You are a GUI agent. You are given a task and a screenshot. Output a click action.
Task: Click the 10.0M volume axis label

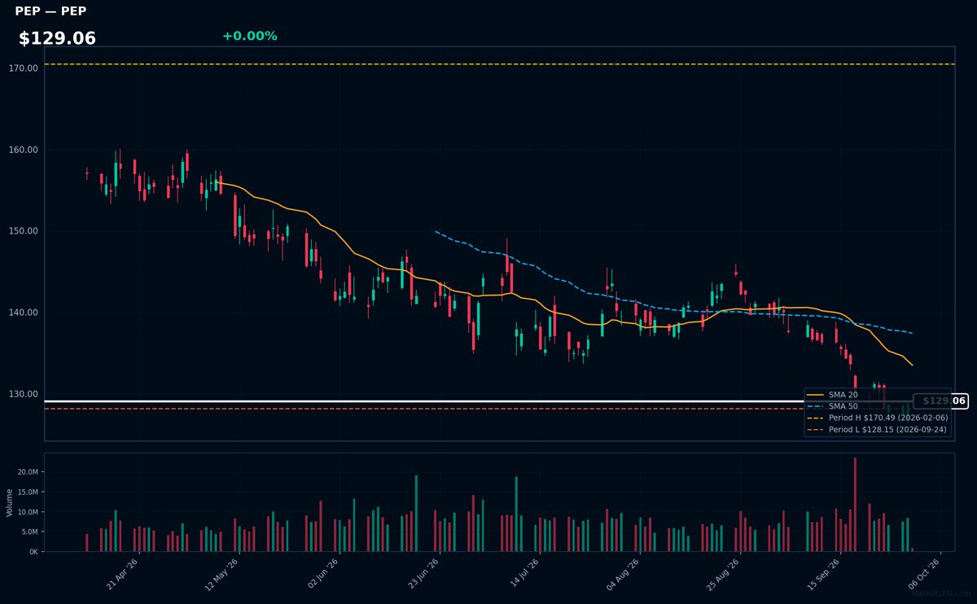[28, 512]
